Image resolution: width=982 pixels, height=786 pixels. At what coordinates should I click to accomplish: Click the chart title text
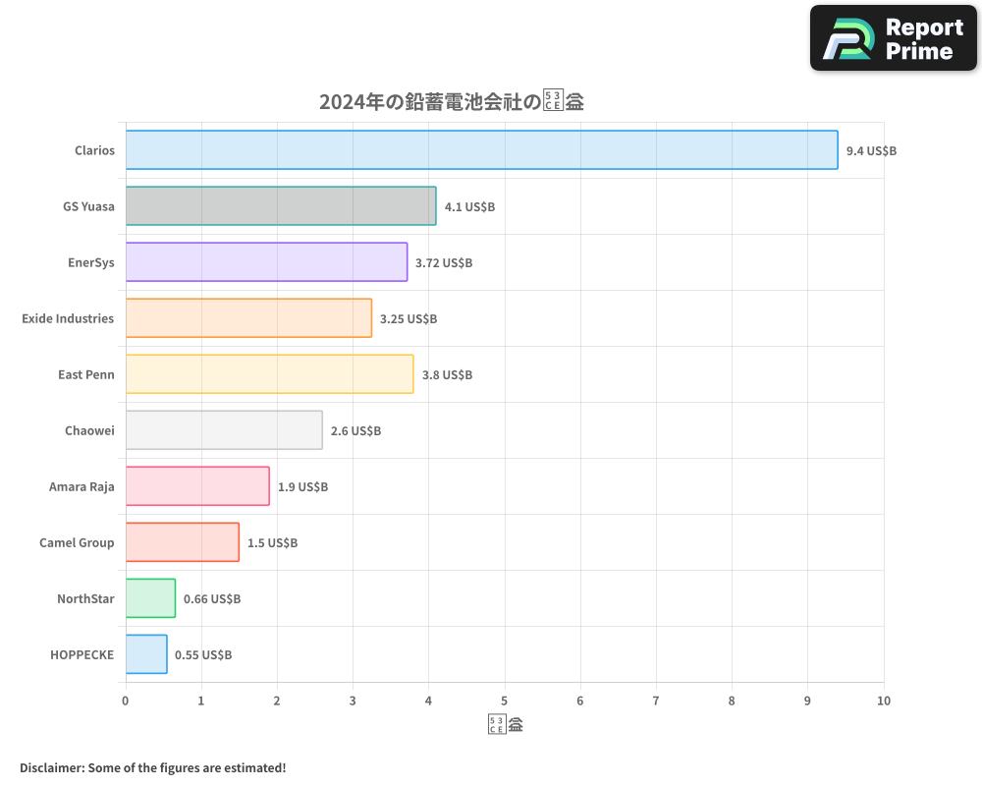(x=451, y=101)
